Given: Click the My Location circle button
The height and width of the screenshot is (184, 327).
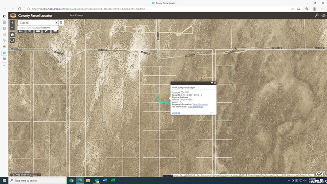Looking at the screenshot, I should pyautogui.click(x=12, y=40).
